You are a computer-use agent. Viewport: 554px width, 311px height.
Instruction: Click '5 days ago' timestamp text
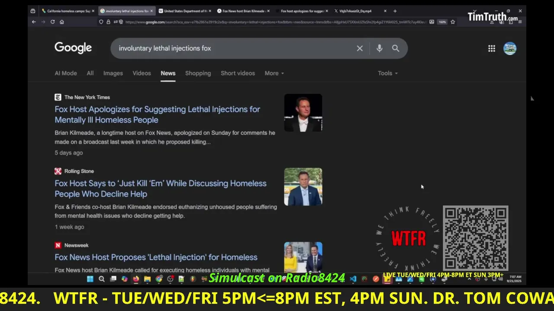click(69, 152)
